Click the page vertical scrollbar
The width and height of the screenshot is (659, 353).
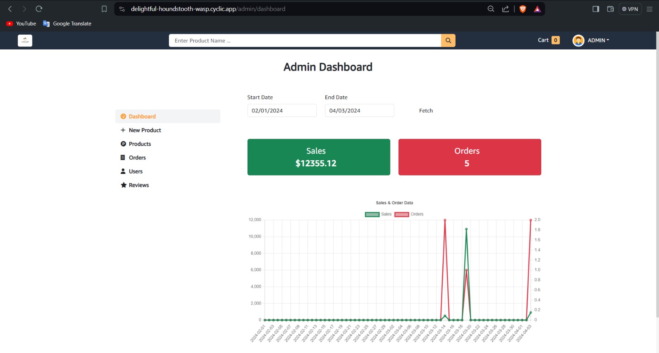pos(657,175)
